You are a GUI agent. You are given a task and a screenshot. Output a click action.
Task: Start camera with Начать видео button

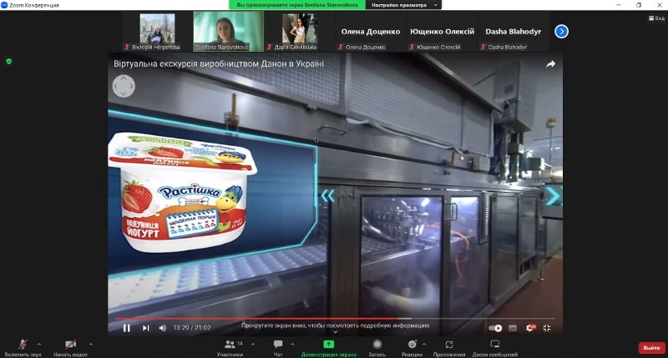coord(70,347)
